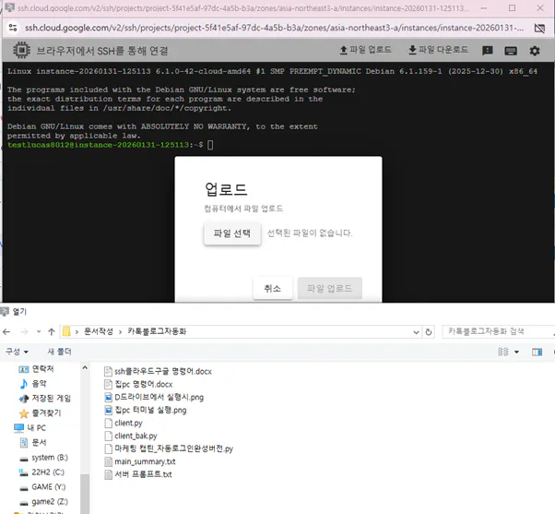The width and height of the screenshot is (555, 514).
Task: Click the 카톡블로그자동화 breadcrumb segment
Action: (157, 331)
